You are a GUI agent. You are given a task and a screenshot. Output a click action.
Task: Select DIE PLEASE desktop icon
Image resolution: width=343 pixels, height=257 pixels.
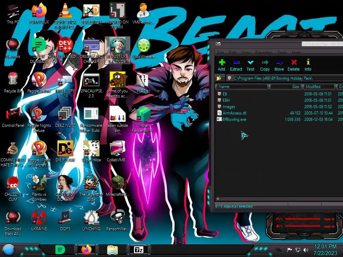pyautogui.click(x=65, y=151)
